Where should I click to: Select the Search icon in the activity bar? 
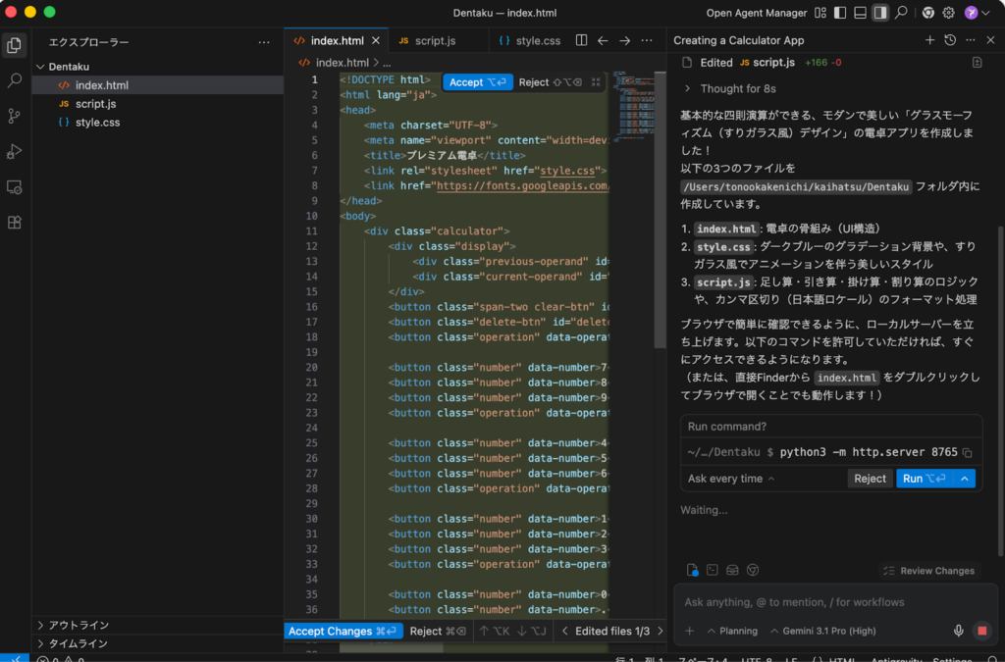[14, 82]
